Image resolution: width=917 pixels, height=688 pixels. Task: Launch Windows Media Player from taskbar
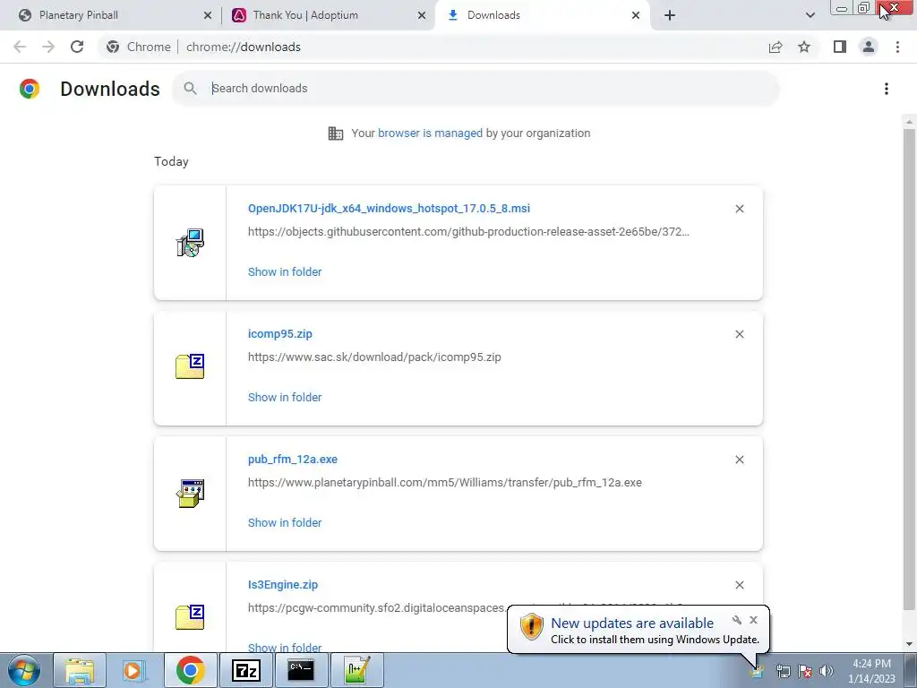[x=134, y=670]
